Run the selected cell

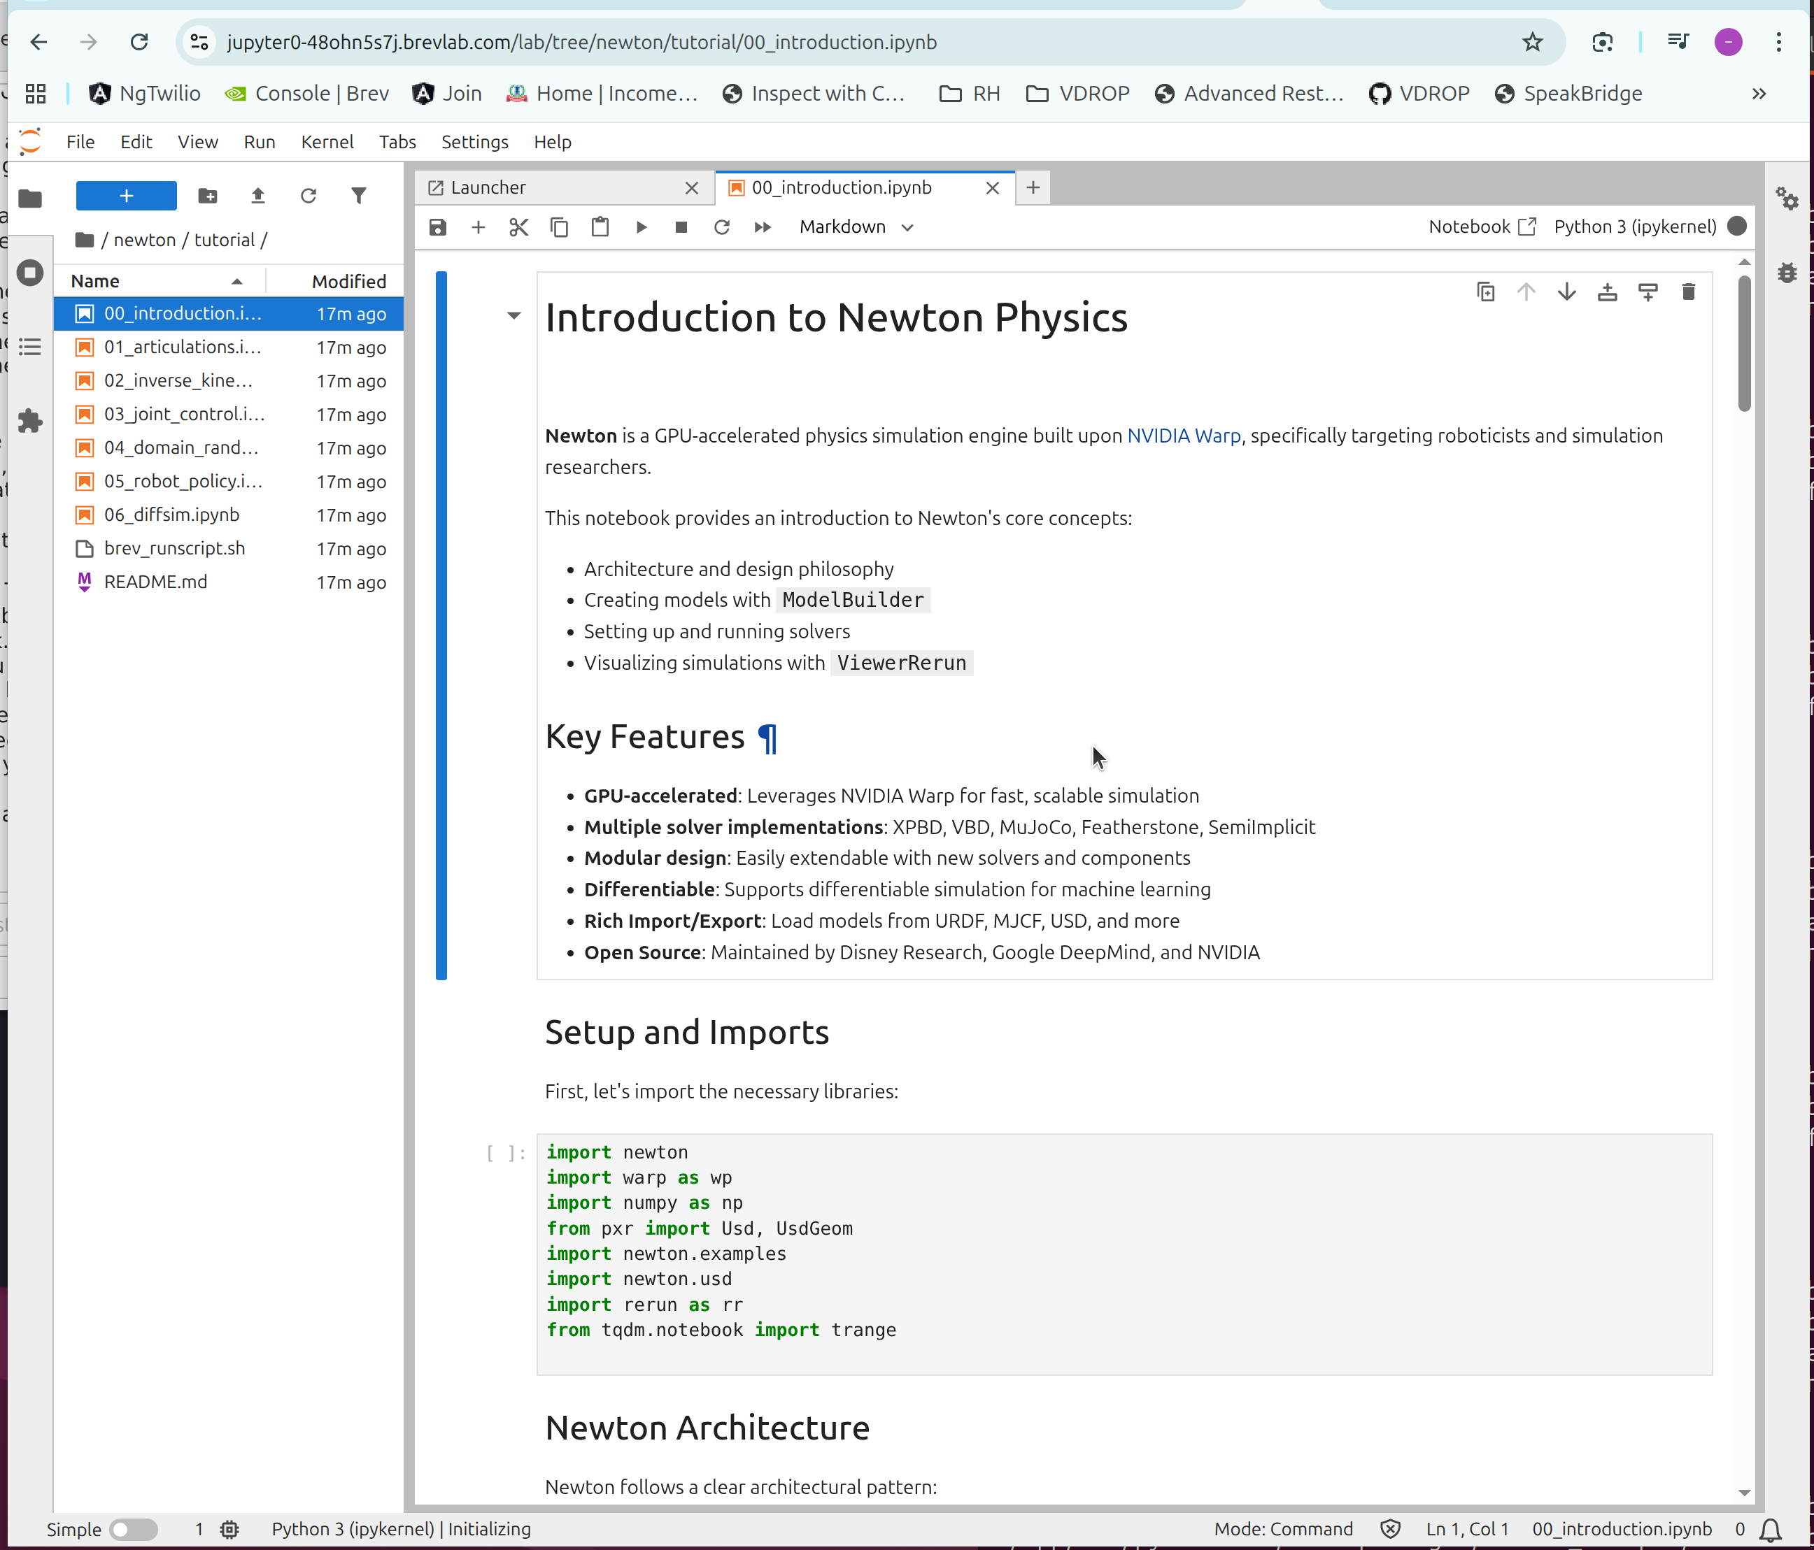tap(641, 227)
